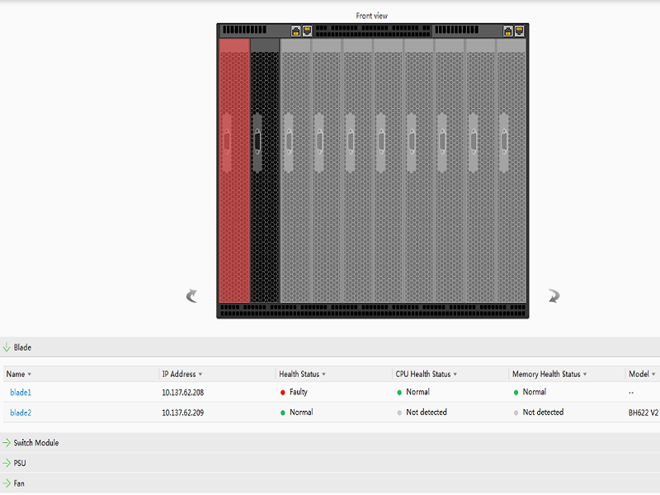The image size is (660, 495).
Task: Expand the Fan section
Action: (7, 483)
